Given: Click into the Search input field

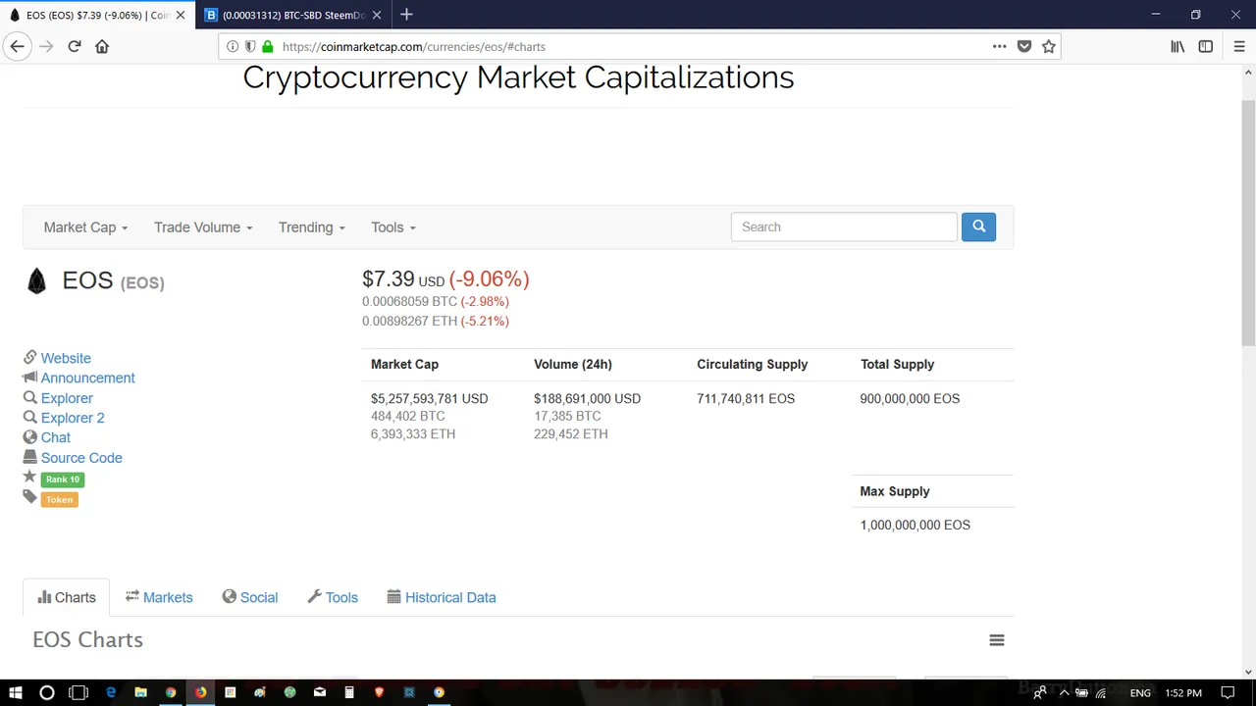Looking at the screenshot, I should 844,227.
